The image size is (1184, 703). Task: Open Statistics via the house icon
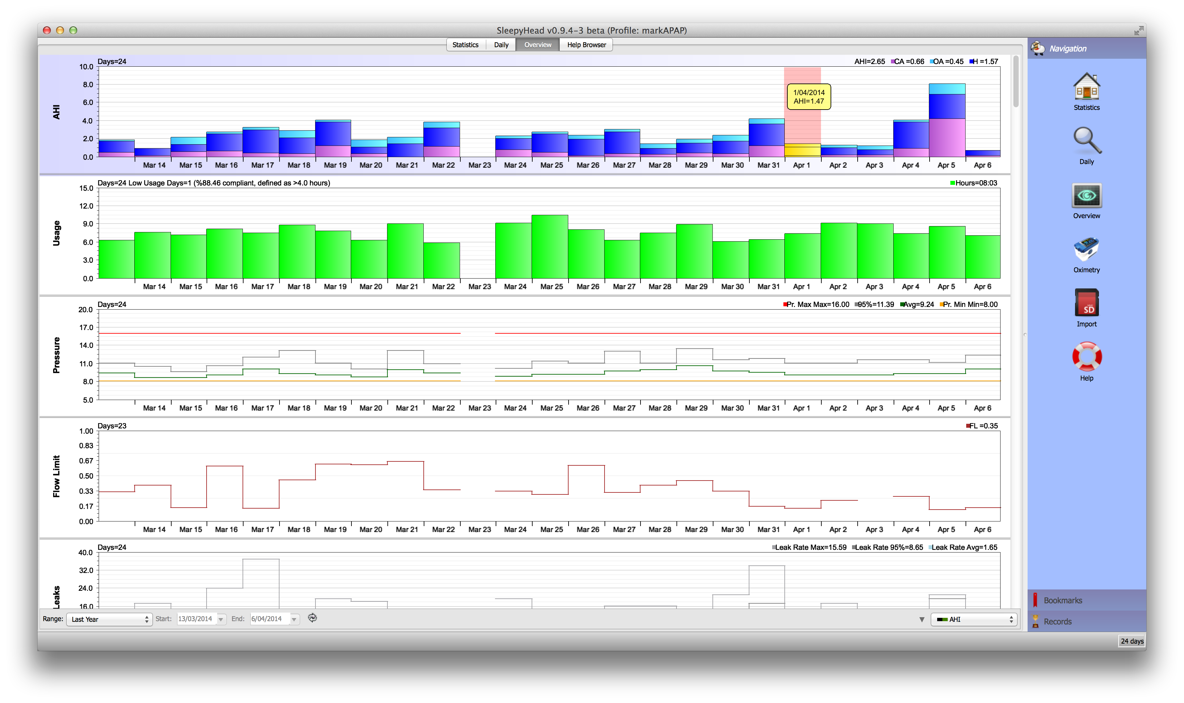coord(1086,87)
